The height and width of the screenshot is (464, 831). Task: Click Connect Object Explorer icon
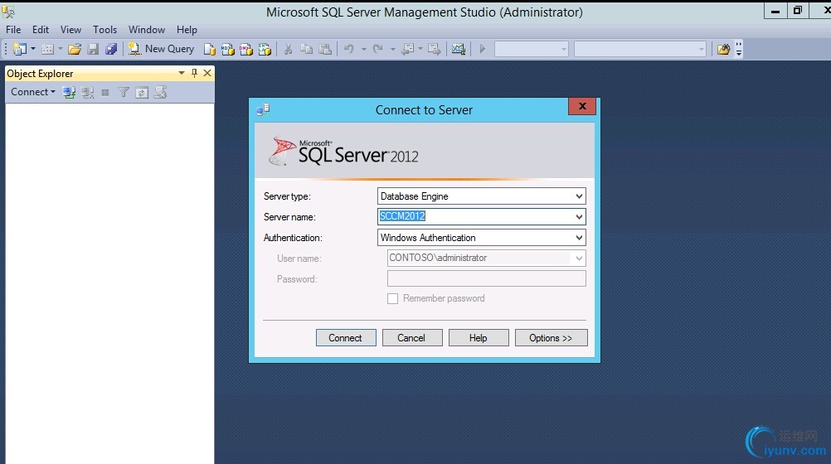[69, 93]
